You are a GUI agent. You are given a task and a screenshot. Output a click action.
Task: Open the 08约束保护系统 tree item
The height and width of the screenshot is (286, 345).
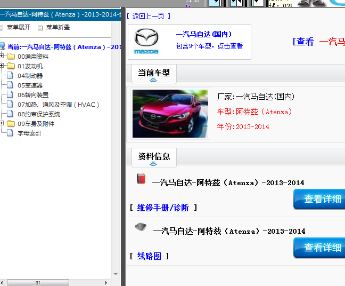tap(39, 114)
